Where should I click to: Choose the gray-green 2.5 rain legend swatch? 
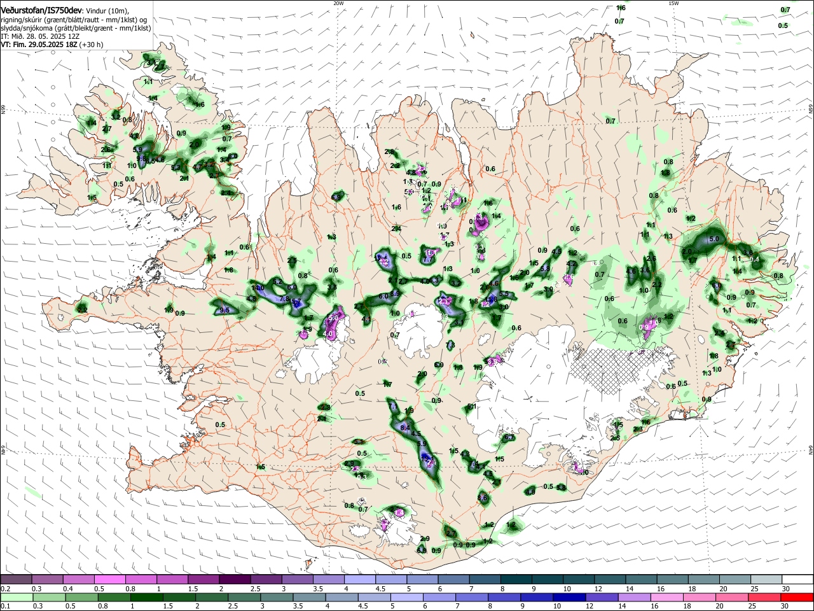(x=243, y=597)
